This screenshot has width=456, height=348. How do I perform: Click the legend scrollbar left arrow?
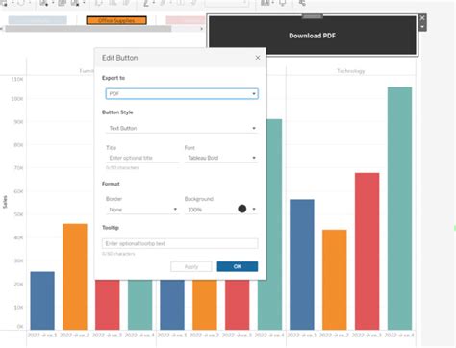coord(2,29)
